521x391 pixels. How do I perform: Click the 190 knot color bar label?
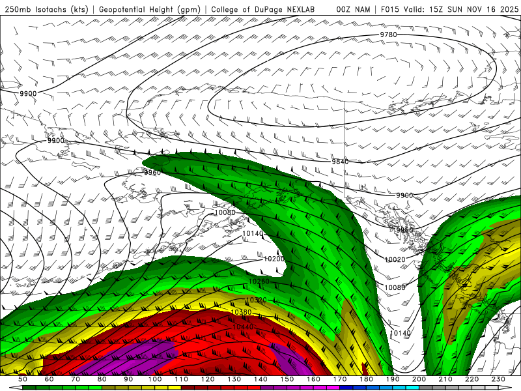(x=393, y=379)
